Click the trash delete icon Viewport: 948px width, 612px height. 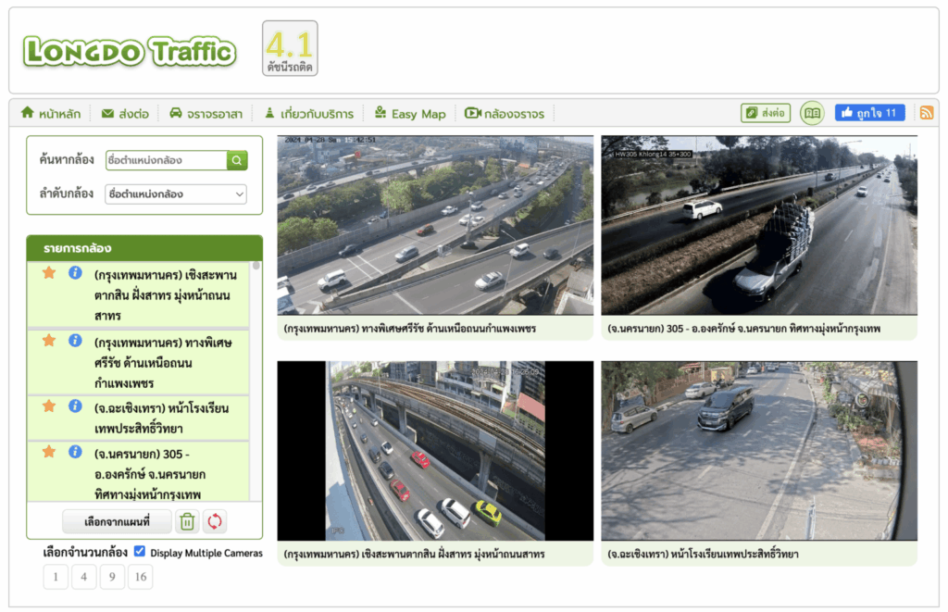(x=187, y=521)
